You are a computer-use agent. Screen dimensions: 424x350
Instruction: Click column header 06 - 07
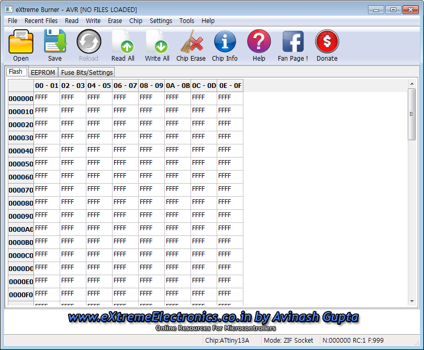126,86
